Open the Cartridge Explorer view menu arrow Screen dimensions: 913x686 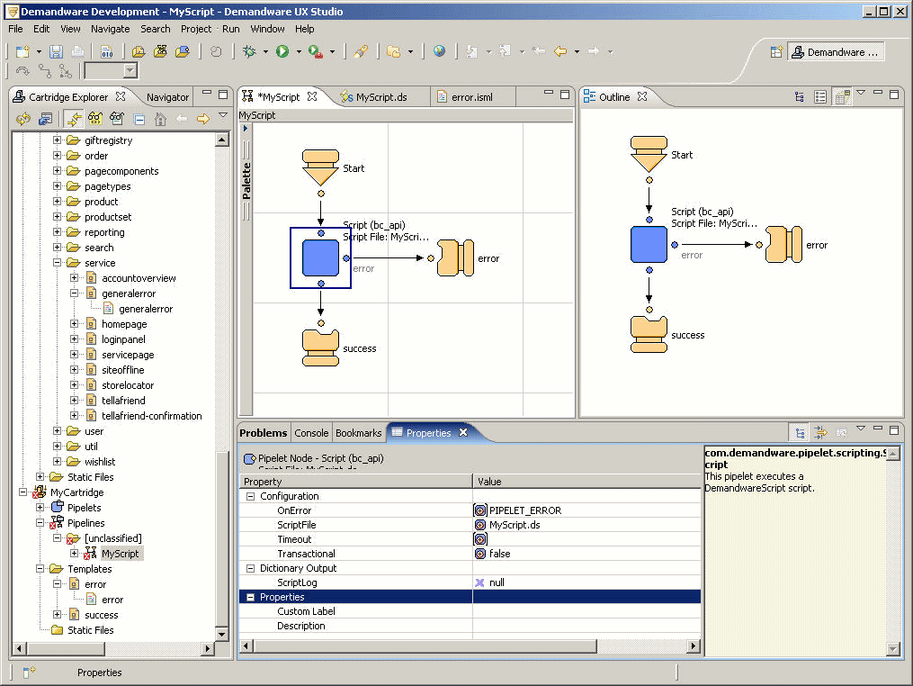pos(223,116)
